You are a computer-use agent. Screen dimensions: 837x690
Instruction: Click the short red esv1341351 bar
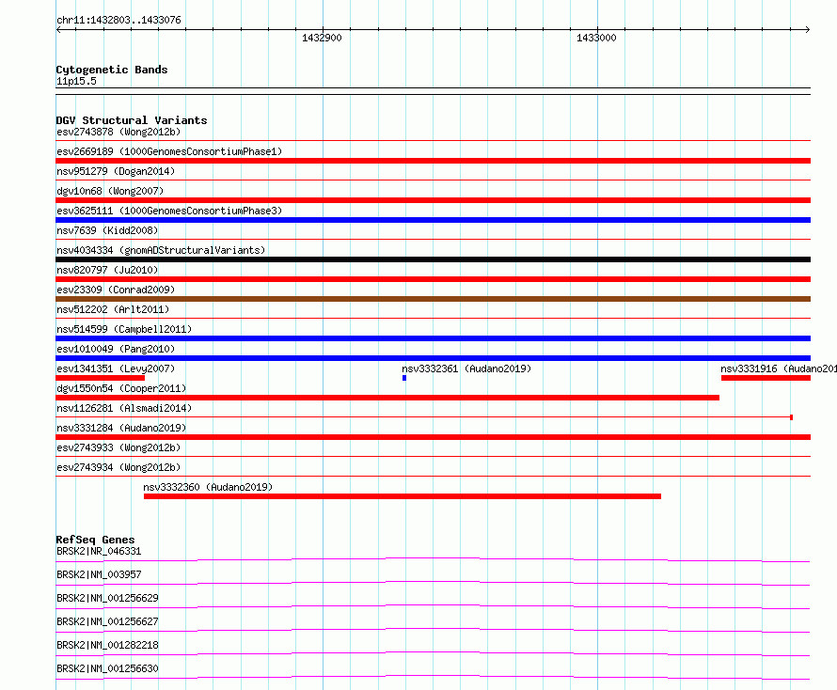[x=100, y=378]
